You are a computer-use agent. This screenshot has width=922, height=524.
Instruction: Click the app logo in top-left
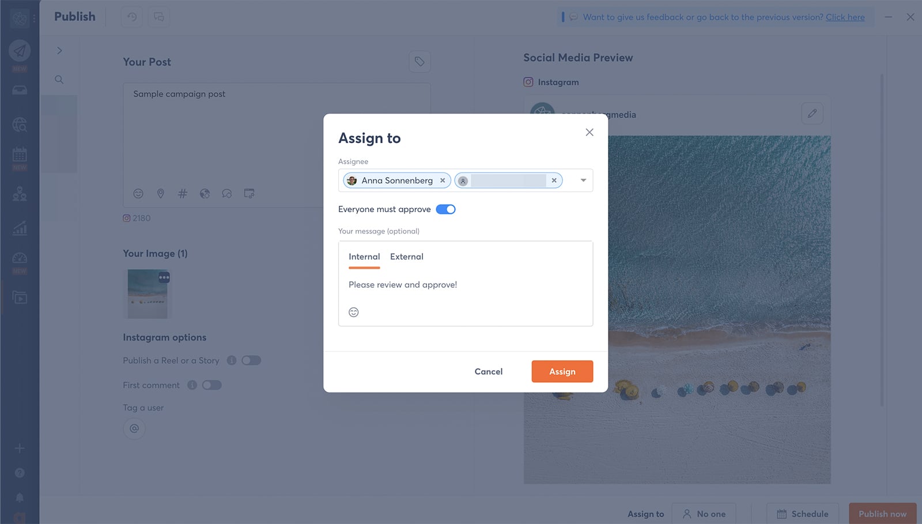[x=20, y=18]
